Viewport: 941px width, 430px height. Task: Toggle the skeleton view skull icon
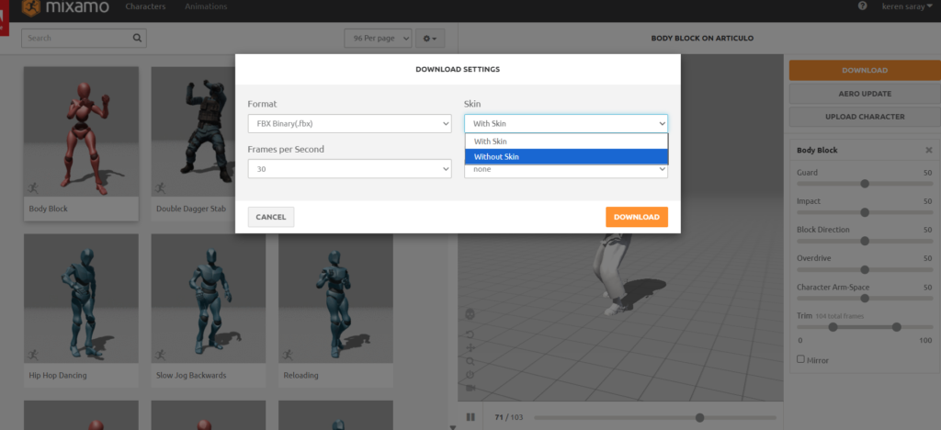[x=470, y=313]
